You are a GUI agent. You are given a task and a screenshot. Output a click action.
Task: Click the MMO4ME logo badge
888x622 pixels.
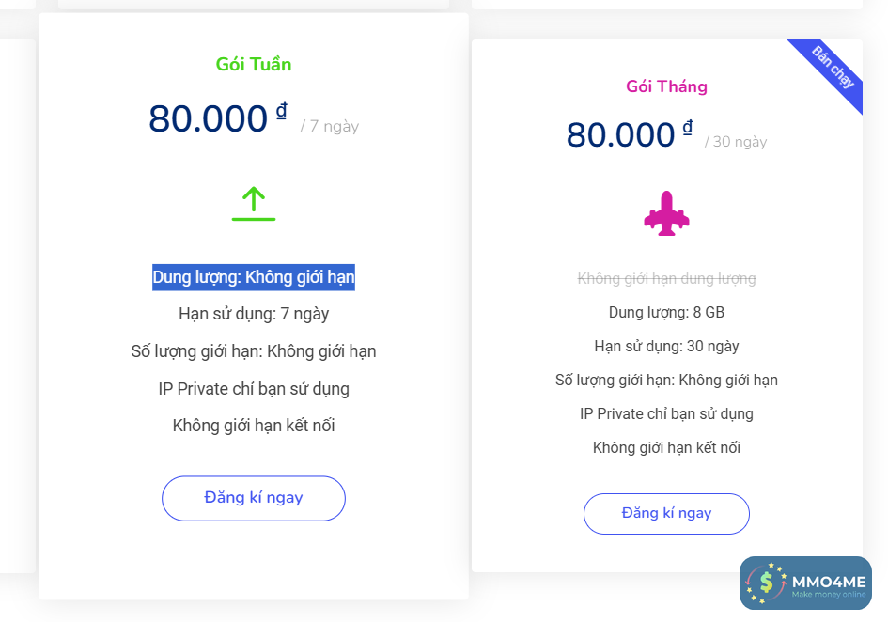805,583
